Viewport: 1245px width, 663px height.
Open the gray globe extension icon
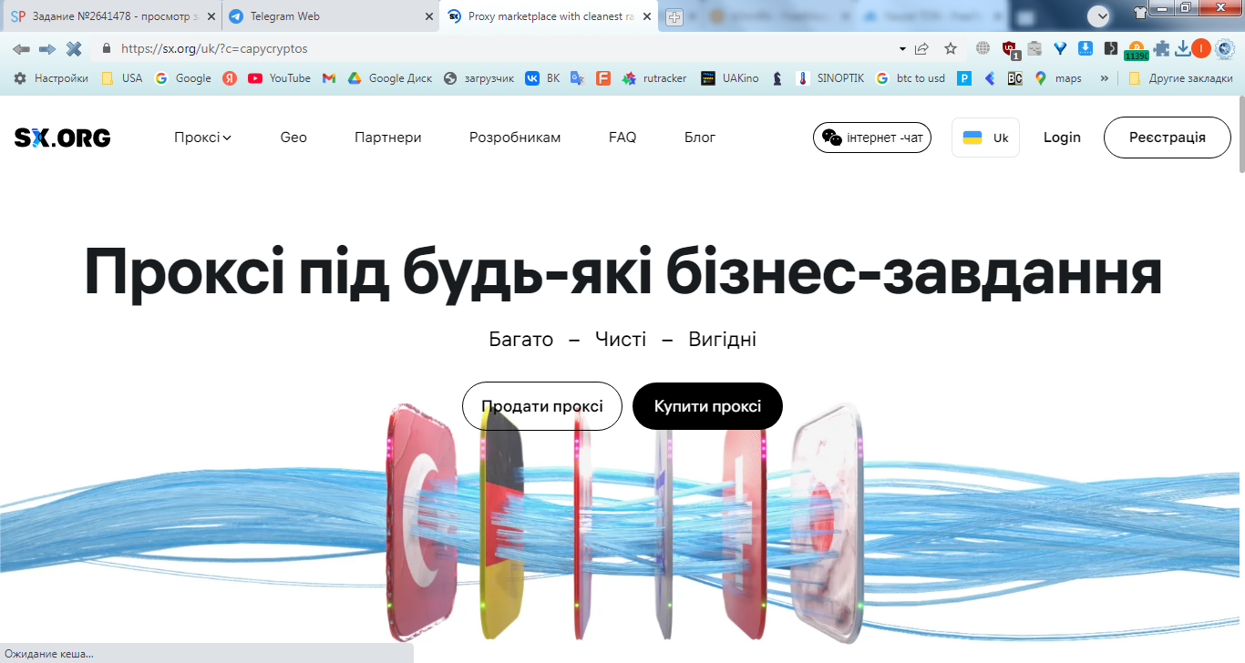click(x=983, y=48)
